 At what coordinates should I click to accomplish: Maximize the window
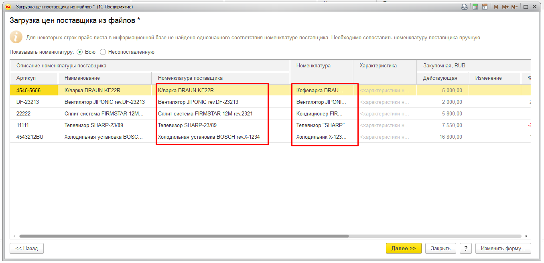point(526,7)
